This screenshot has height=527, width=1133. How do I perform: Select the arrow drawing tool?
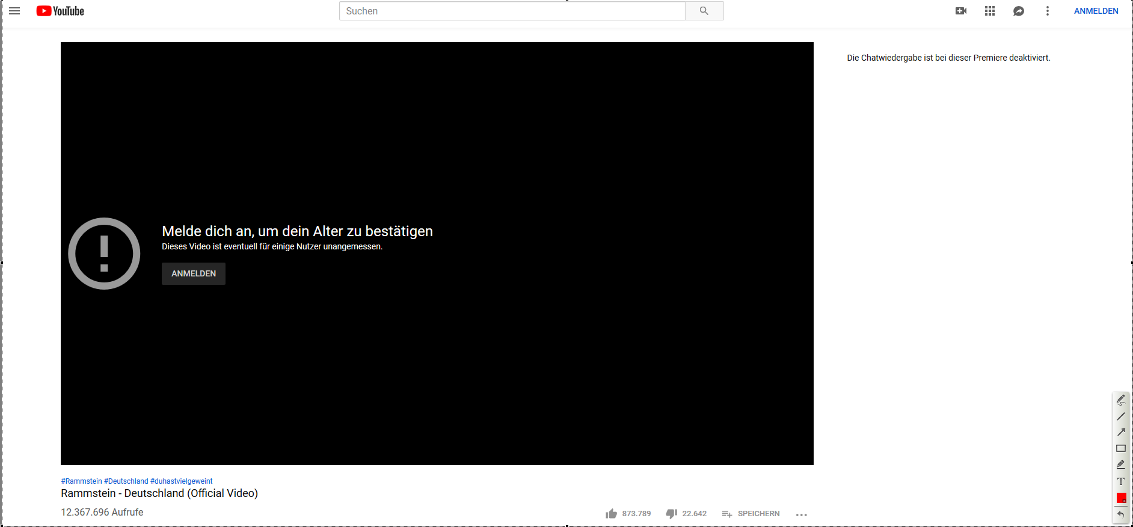pyautogui.click(x=1121, y=432)
